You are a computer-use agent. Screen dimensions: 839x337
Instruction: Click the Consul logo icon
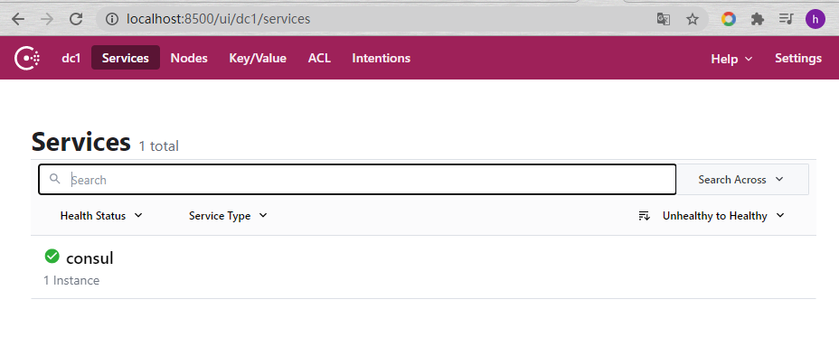[27, 59]
